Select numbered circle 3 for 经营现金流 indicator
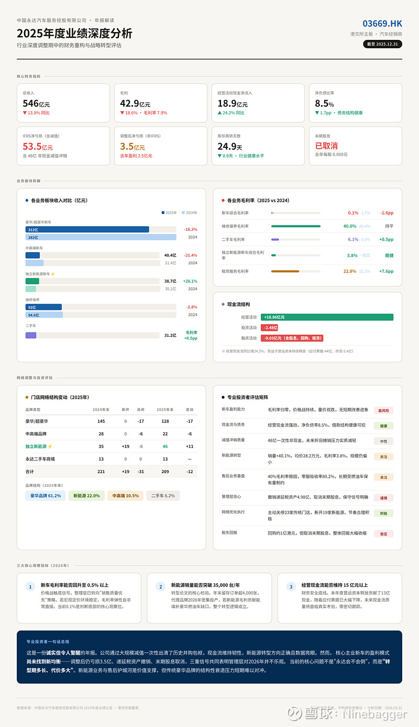The image size is (419, 727). click(291, 586)
